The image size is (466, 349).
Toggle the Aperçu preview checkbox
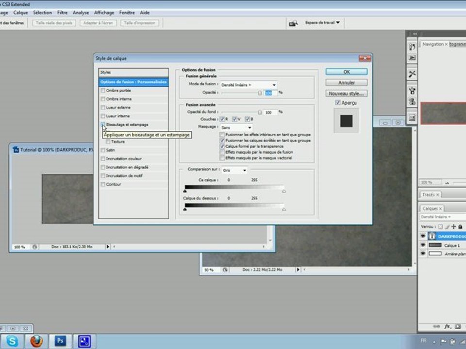pos(338,103)
